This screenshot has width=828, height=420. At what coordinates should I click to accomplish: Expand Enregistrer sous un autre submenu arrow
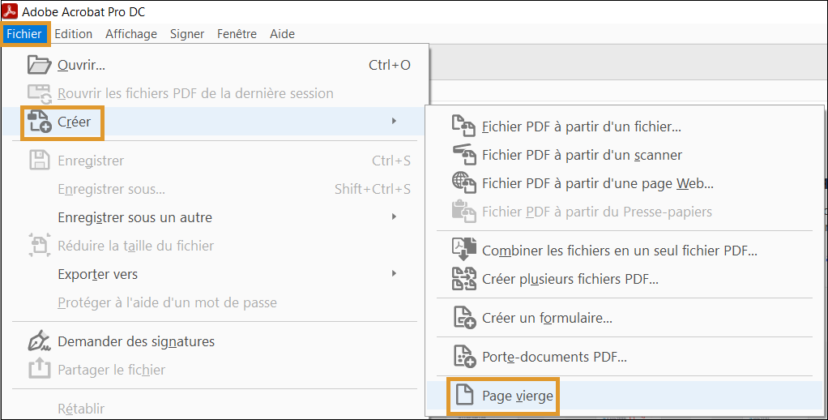tap(394, 216)
